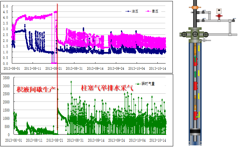Click the left wellhead cross-circle valve
The image size is (240, 147).
[x=184, y=35]
